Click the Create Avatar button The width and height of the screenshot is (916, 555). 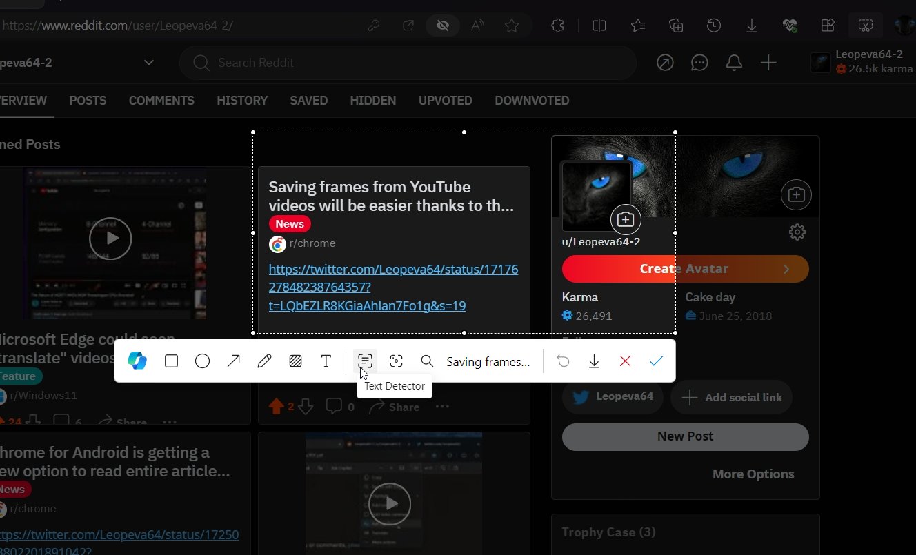686,269
